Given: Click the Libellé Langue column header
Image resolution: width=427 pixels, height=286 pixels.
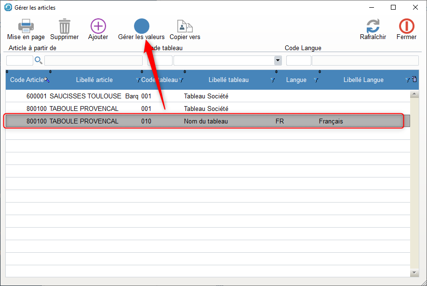Looking at the screenshot, I should point(363,80).
